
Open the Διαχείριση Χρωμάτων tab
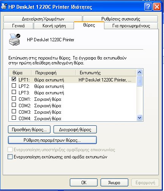[43, 19]
